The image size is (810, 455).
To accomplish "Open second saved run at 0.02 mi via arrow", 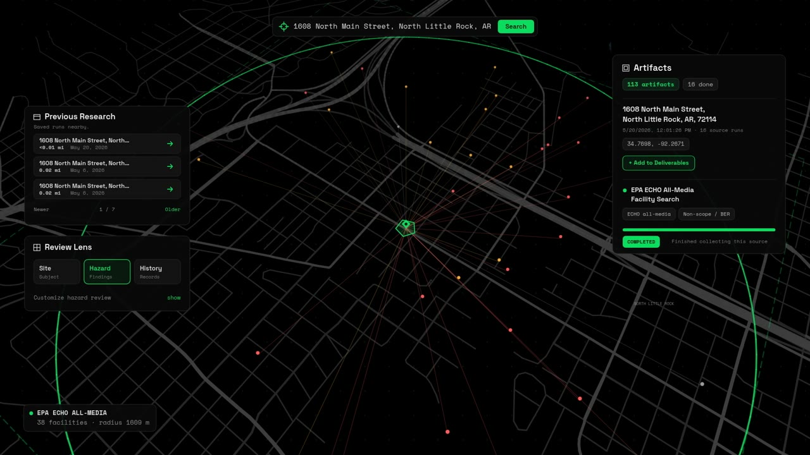I will 170,167.
